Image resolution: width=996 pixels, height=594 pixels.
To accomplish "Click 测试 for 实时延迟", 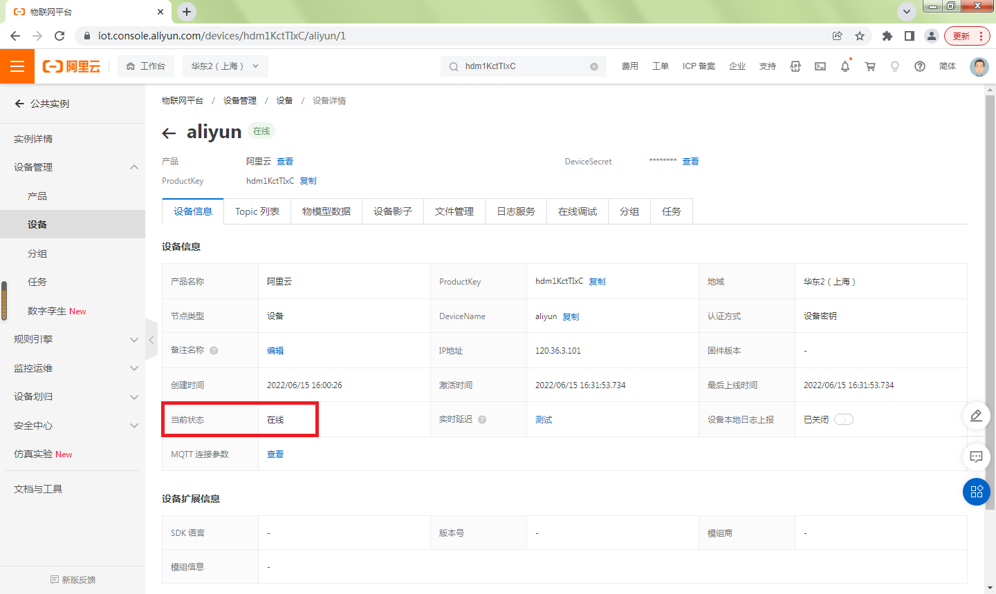I will point(544,420).
